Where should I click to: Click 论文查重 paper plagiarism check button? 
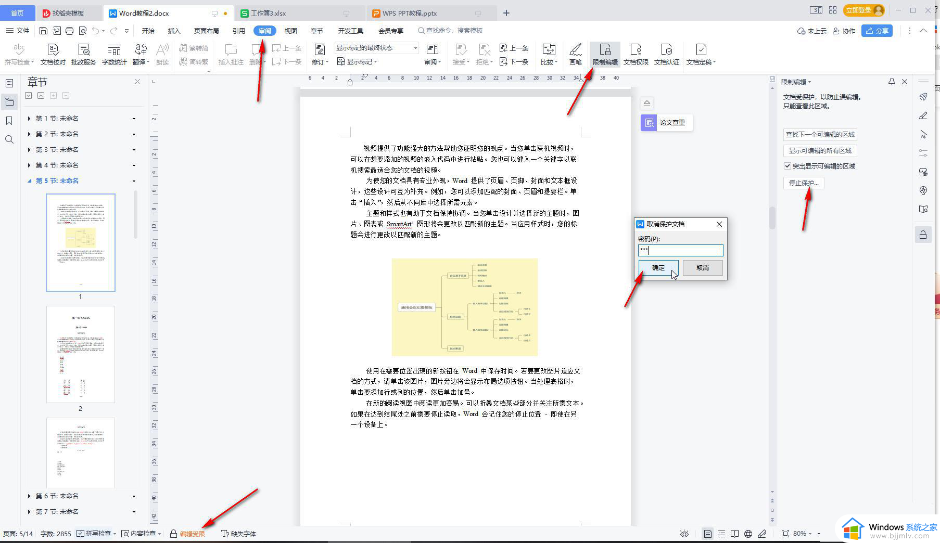pos(667,123)
